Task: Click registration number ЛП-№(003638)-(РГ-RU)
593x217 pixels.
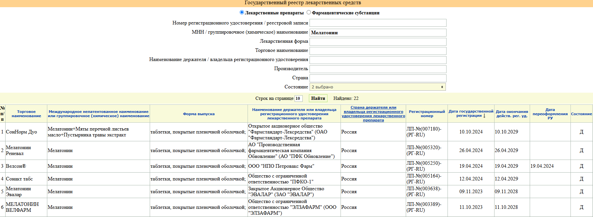Action: coord(424,192)
